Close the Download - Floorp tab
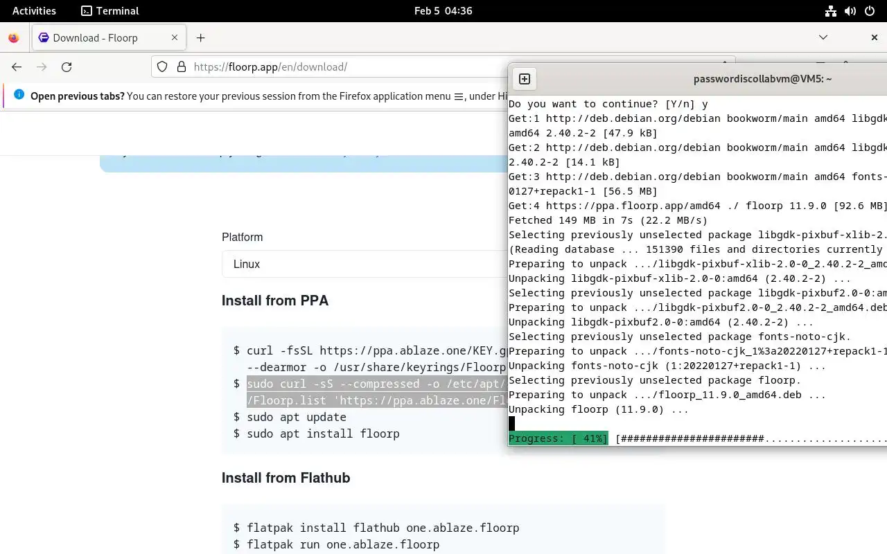 (175, 38)
